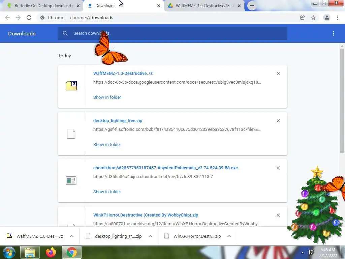Click the Today date heading
345x259 pixels.
coord(64,56)
